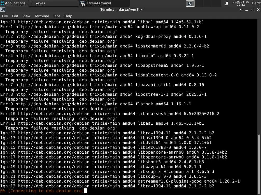Screen dimensions: 261x195
Task: Click the Err:7 libavahi-glib1 line
Action: [x=102, y=85]
